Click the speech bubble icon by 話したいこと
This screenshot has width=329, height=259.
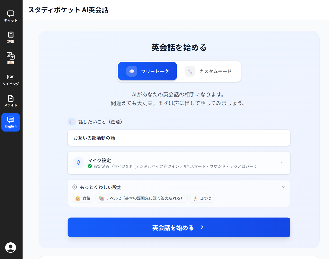(x=72, y=122)
